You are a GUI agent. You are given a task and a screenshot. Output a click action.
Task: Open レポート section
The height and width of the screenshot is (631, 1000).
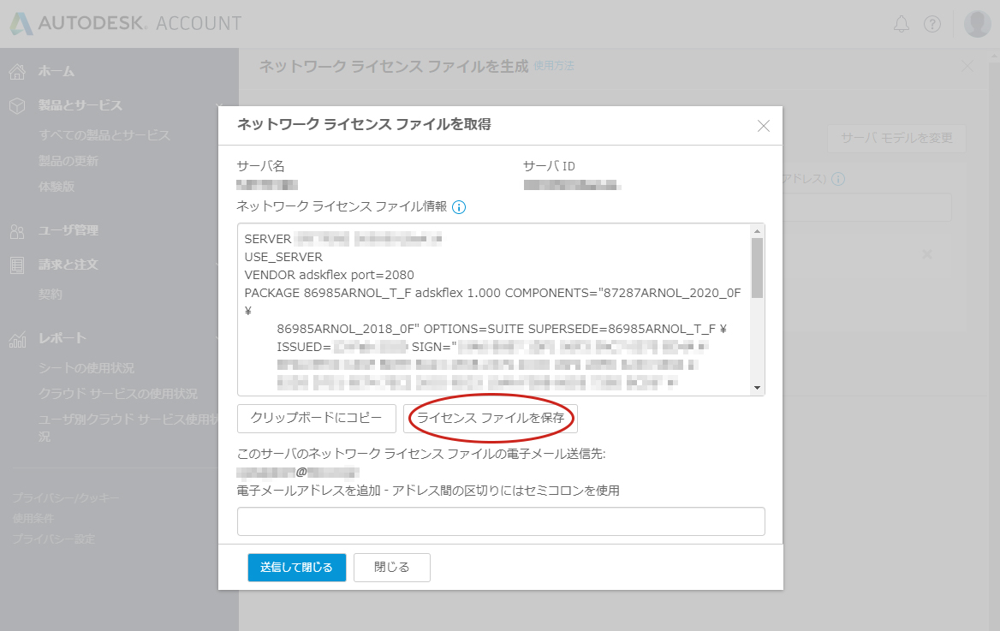[x=62, y=338]
